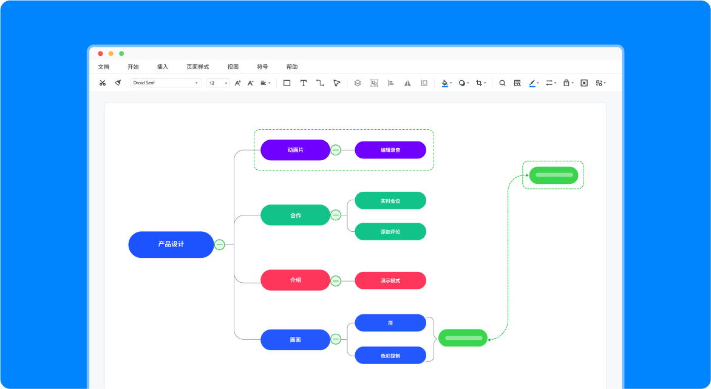Open the 插入 menu

pyautogui.click(x=163, y=67)
